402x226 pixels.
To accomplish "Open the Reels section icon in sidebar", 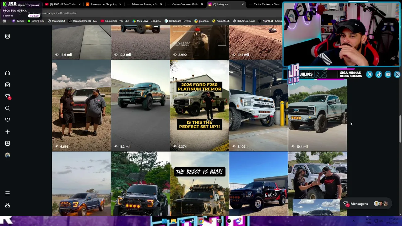I will click(x=8, y=85).
